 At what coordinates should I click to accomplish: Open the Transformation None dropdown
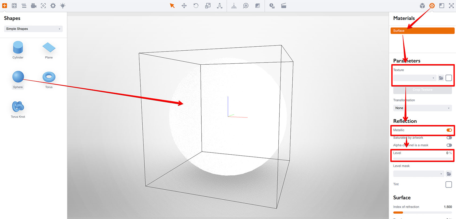(x=422, y=108)
